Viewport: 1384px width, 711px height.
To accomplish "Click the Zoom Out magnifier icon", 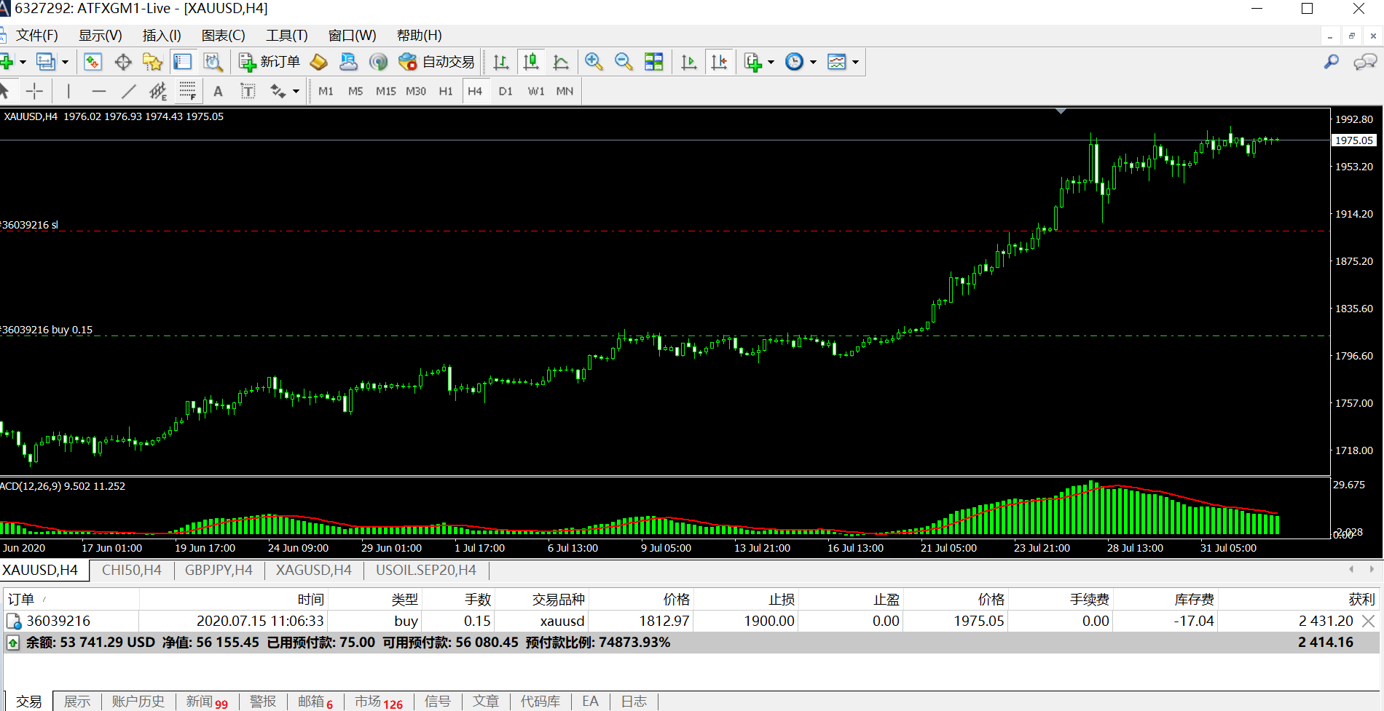I will click(624, 63).
